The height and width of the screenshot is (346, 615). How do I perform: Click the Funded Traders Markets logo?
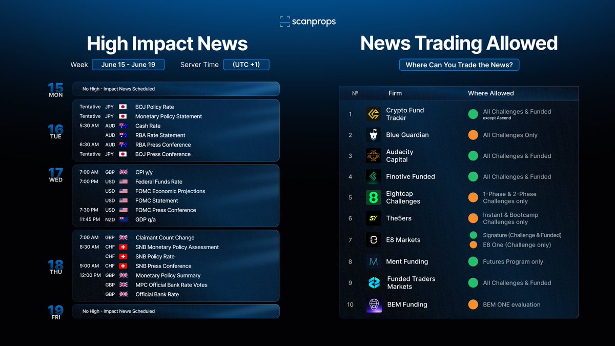pos(374,283)
